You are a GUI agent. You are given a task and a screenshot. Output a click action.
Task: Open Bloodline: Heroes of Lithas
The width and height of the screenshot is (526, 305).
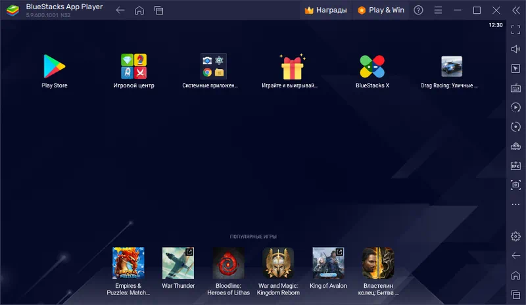click(228, 263)
